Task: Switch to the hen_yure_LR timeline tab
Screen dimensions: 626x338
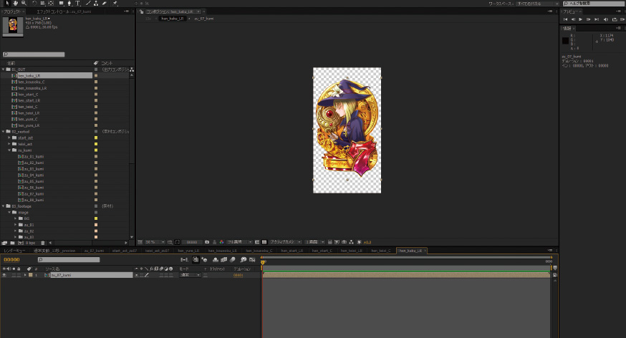Action: (x=188, y=251)
